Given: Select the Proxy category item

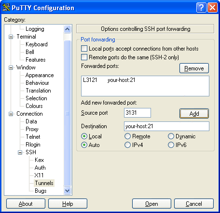Looking at the screenshot, I should [x=32, y=129].
